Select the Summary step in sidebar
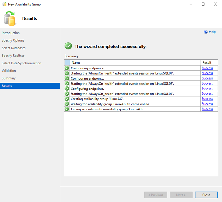This screenshot has height=202, width=222. [x=9, y=78]
